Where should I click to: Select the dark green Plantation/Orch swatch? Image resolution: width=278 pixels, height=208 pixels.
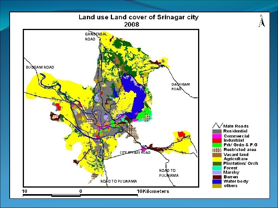click(217, 163)
